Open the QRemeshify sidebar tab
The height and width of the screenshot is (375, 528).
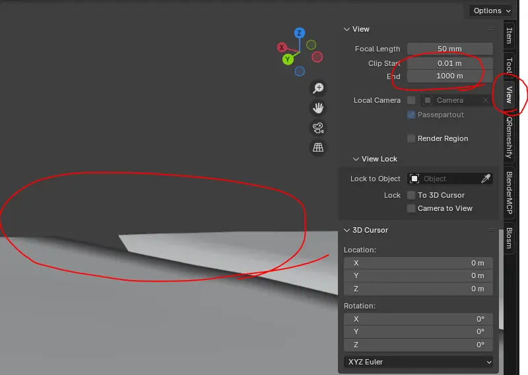509,138
